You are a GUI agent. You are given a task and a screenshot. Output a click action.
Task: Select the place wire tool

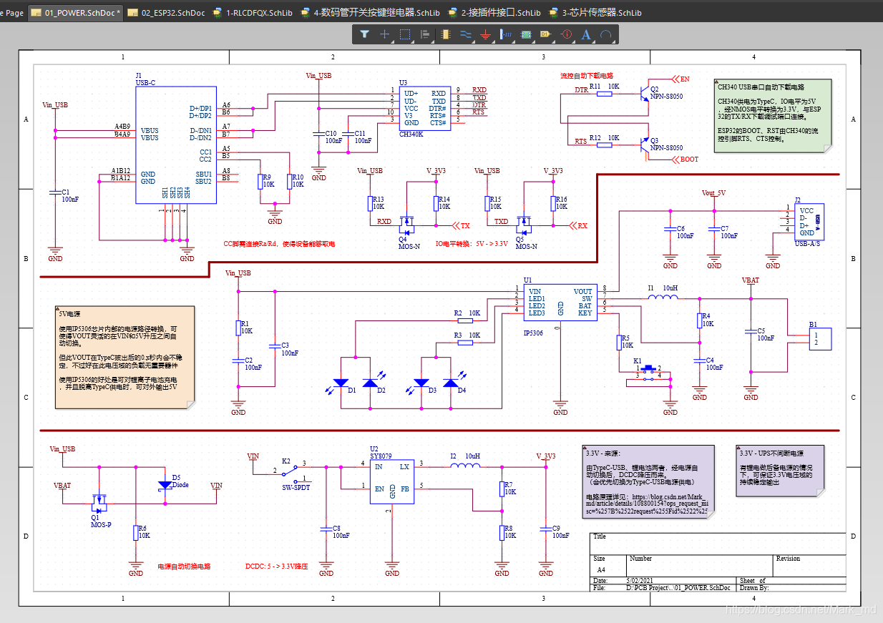465,34
